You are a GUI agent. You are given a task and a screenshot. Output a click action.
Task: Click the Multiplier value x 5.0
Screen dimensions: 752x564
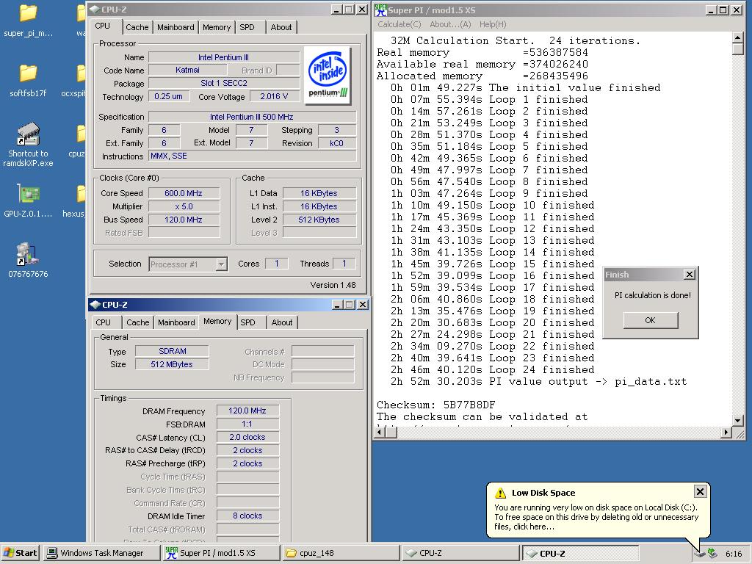[x=184, y=206]
